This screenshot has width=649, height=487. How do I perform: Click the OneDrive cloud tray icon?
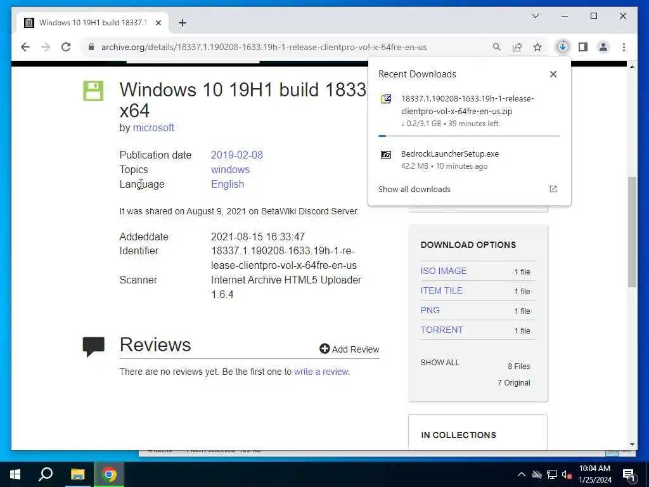tap(537, 474)
